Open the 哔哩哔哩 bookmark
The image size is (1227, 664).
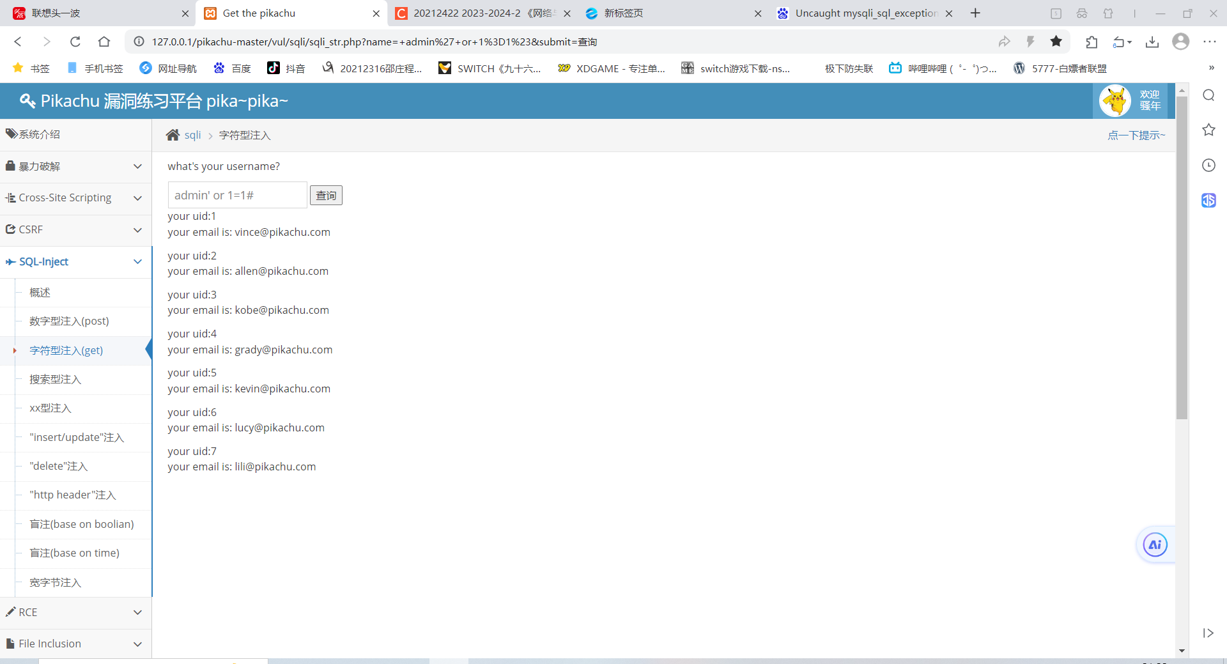pos(943,68)
